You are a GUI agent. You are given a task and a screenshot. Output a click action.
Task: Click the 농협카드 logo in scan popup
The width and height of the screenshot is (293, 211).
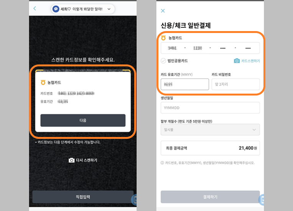[x=43, y=82]
